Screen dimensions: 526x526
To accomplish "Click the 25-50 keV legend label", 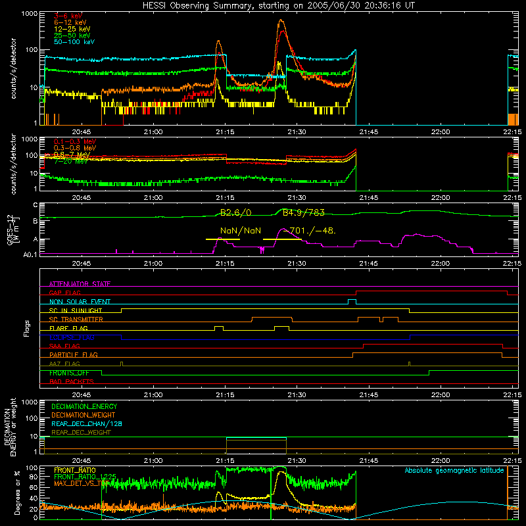I will point(72,36).
